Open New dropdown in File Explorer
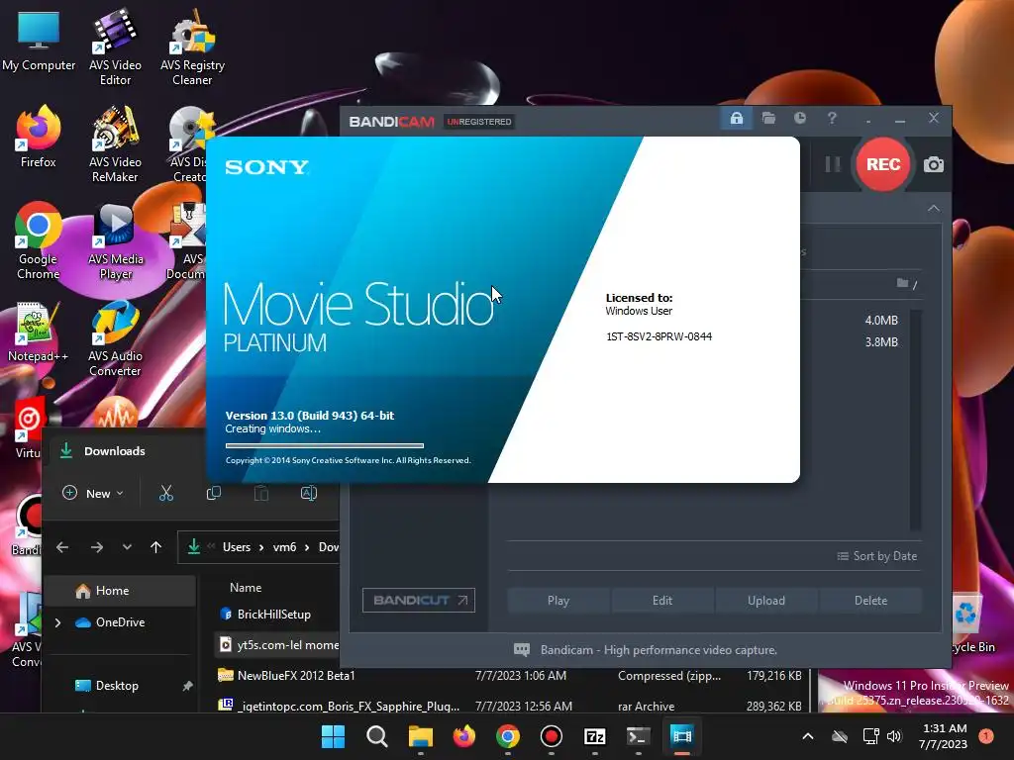The width and height of the screenshot is (1014, 760). click(92, 493)
